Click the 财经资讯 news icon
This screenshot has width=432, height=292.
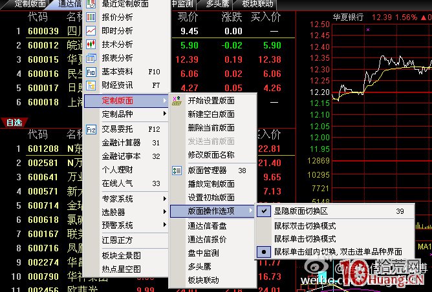pyautogui.click(x=91, y=85)
